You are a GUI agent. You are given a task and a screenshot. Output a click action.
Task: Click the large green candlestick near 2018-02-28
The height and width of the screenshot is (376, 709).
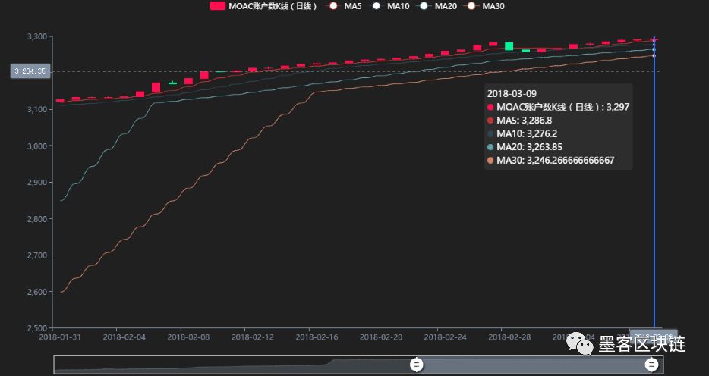pos(509,46)
